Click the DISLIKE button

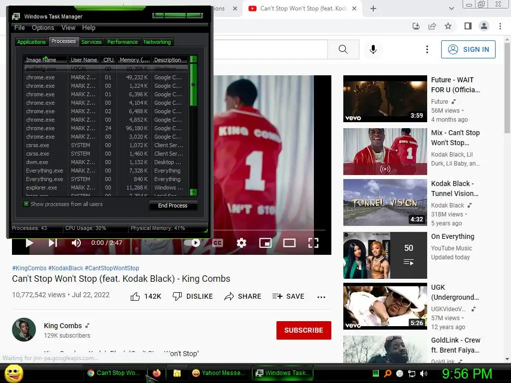(193, 296)
